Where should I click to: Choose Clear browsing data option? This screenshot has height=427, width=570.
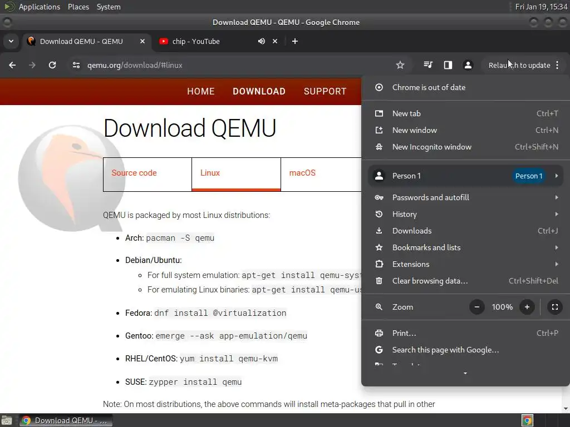click(466, 281)
